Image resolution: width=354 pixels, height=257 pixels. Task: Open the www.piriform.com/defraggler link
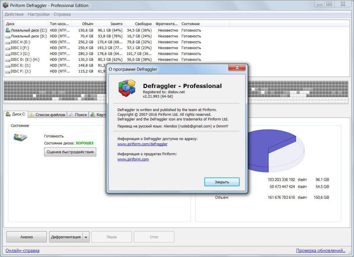142,144
